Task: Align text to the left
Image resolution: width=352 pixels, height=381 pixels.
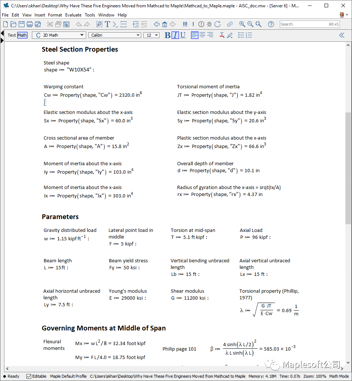Action: 195,35
